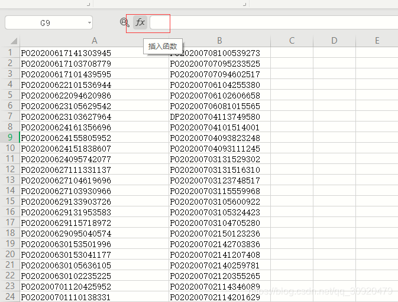Click cell PO20200703104705280
The width and height of the screenshot is (398, 302).
[x=220, y=223]
